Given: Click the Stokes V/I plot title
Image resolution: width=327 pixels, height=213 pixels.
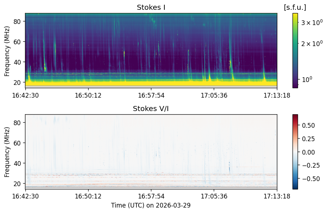Looking at the screenshot, I should [151, 108].
